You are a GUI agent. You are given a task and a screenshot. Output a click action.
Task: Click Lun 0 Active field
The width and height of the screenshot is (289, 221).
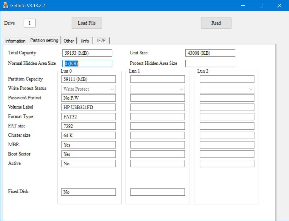click(x=88, y=163)
